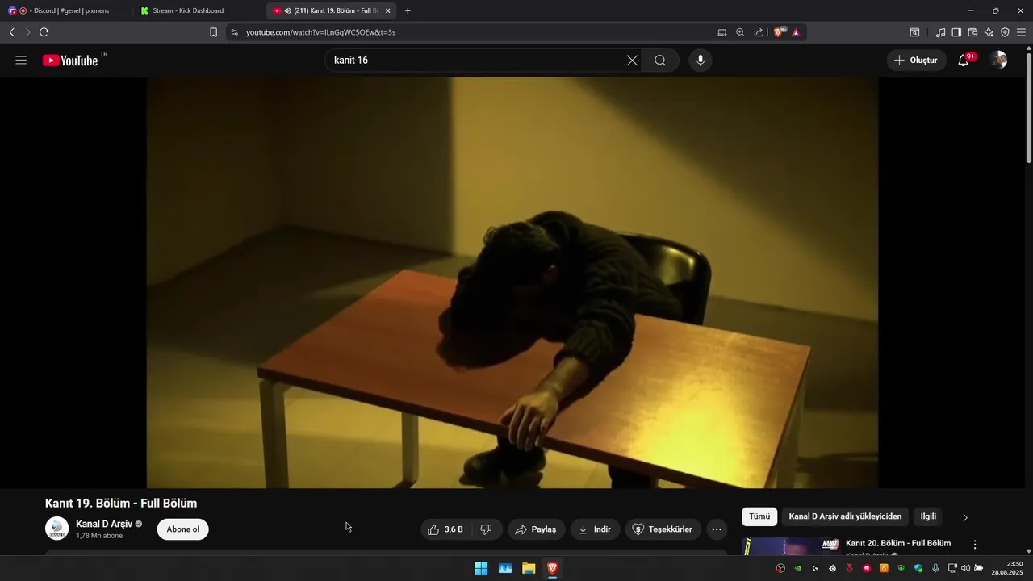Click the address bar URL
The height and width of the screenshot is (581, 1033).
point(320,32)
